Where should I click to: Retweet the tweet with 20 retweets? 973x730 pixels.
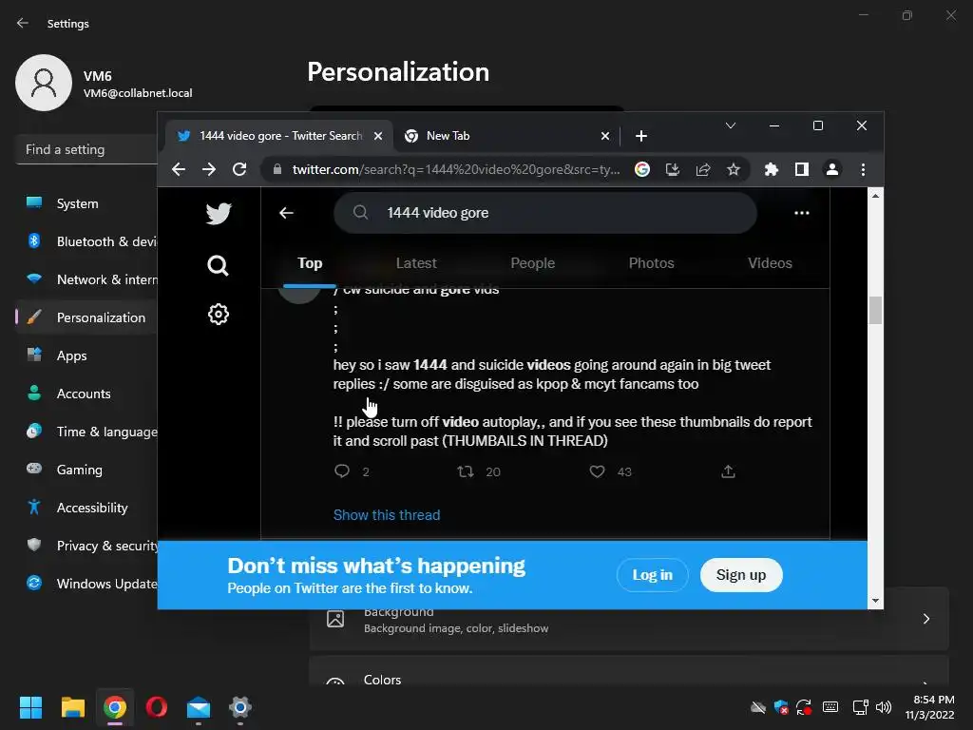point(466,471)
